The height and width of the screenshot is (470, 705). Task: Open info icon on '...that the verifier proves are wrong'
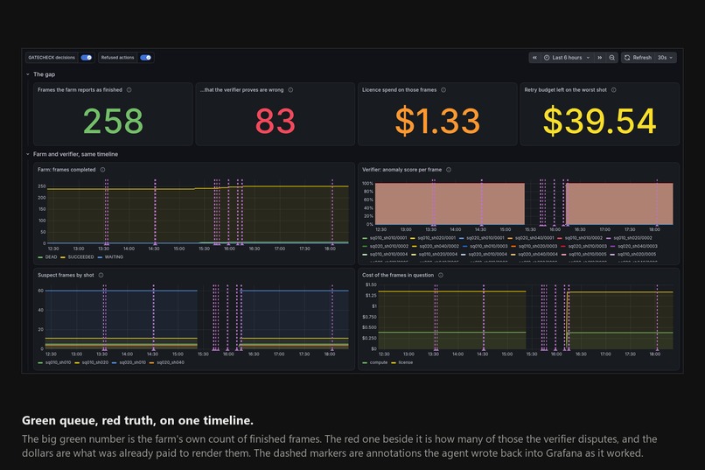[x=290, y=90]
